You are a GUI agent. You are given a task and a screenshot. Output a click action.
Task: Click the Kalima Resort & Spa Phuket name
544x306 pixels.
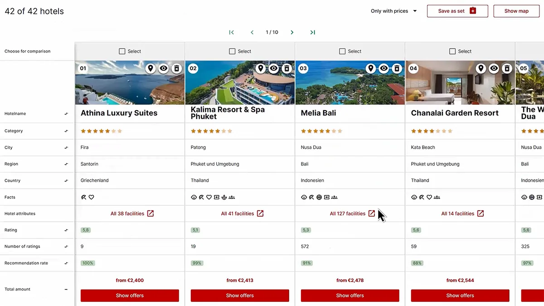tap(228, 113)
